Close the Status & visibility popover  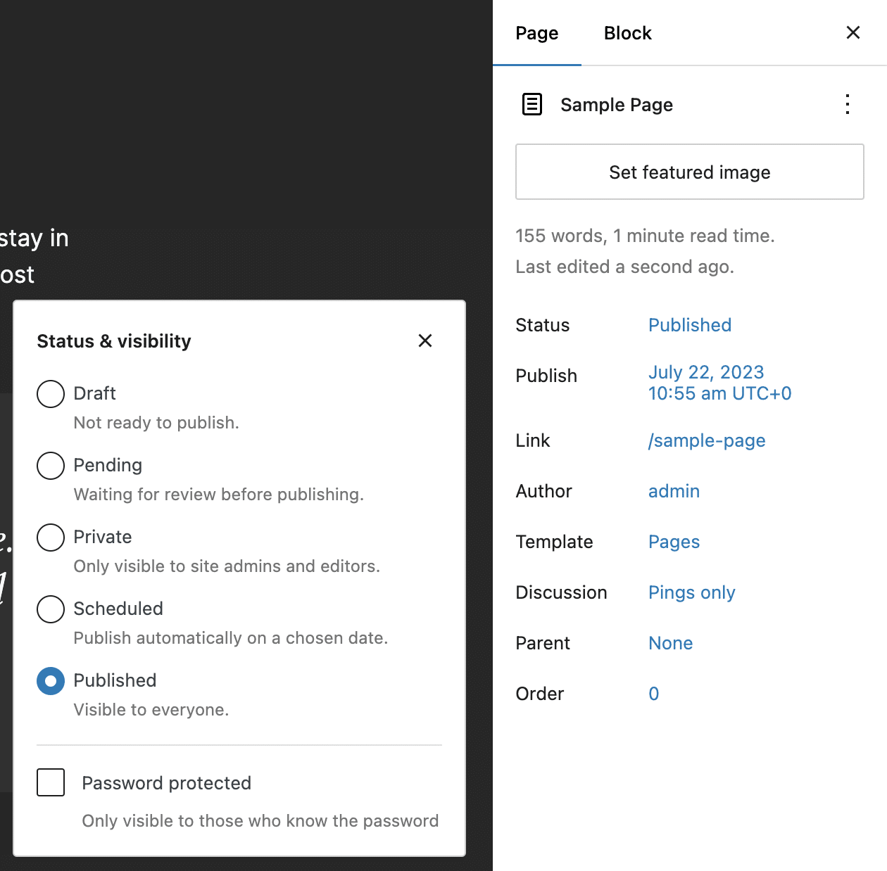[x=425, y=341]
